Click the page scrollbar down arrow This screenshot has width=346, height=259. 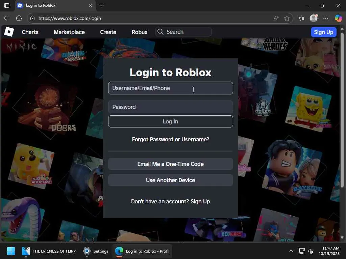pyautogui.click(x=342, y=238)
